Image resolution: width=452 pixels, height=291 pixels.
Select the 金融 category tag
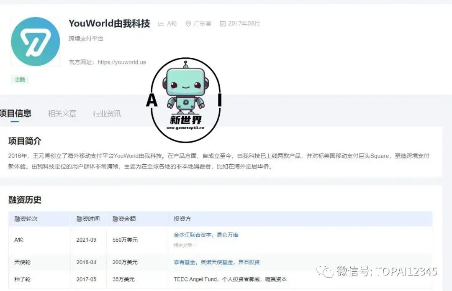pyautogui.click(x=20, y=79)
